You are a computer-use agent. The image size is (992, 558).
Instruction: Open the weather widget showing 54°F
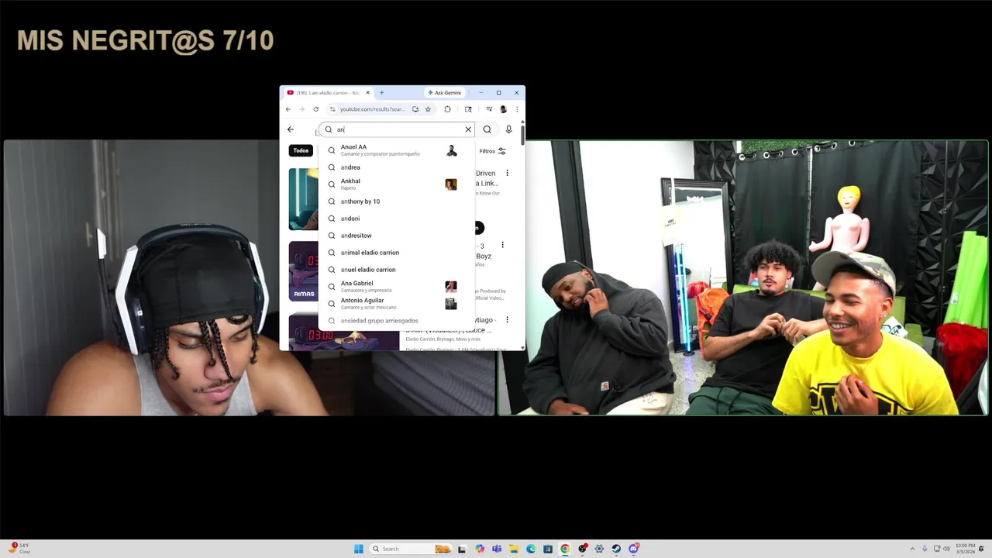(19, 549)
